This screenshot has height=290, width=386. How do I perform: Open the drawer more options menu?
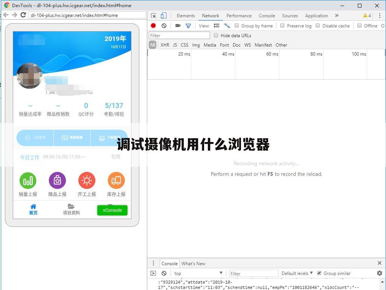pyautogui.click(x=153, y=263)
